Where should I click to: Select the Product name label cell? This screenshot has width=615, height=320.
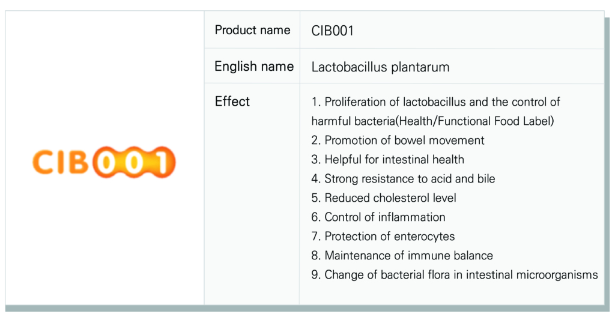point(252,30)
